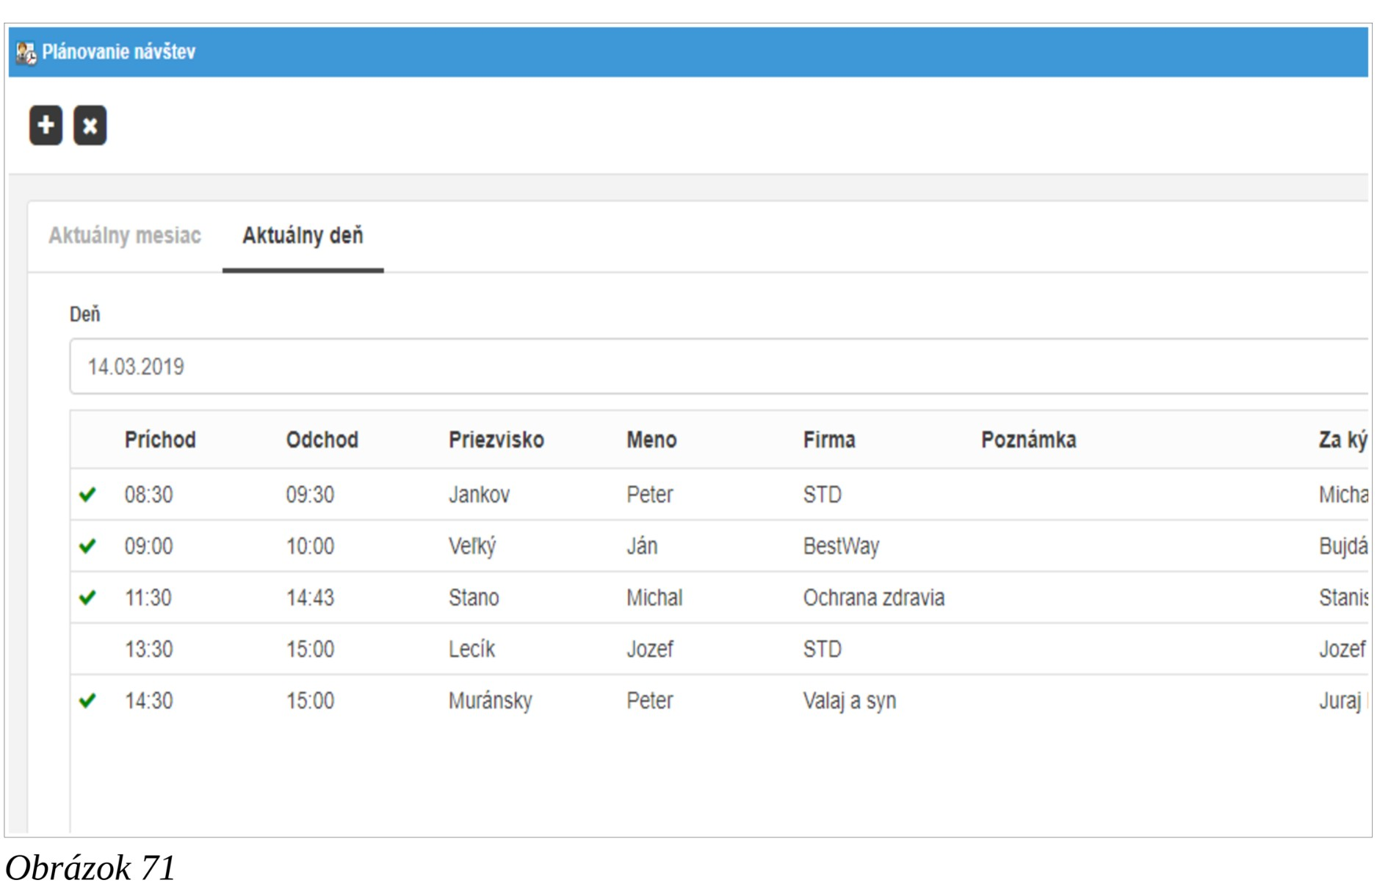Image resolution: width=1377 pixels, height=894 pixels.
Task: Click the Ochrana zdravia firm cell
Action: click(x=873, y=598)
